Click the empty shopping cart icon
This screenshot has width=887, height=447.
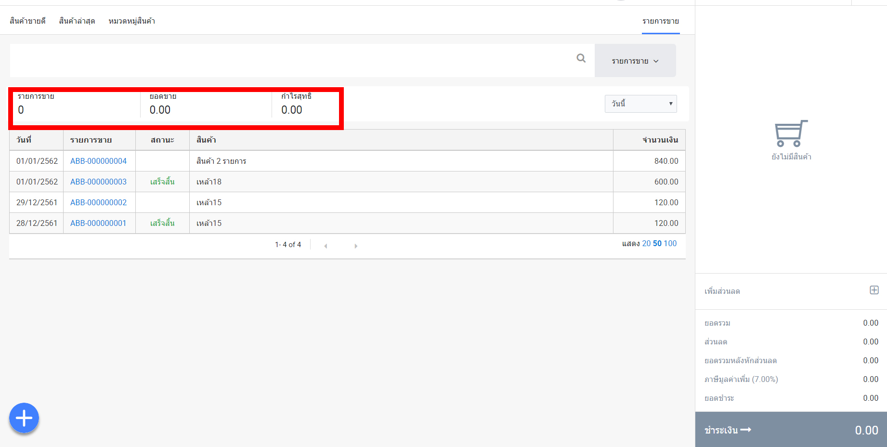[x=791, y=133]
